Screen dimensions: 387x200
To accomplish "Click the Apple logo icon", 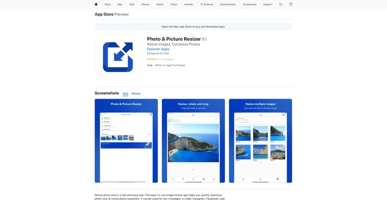I will click(x=96, y=4).
